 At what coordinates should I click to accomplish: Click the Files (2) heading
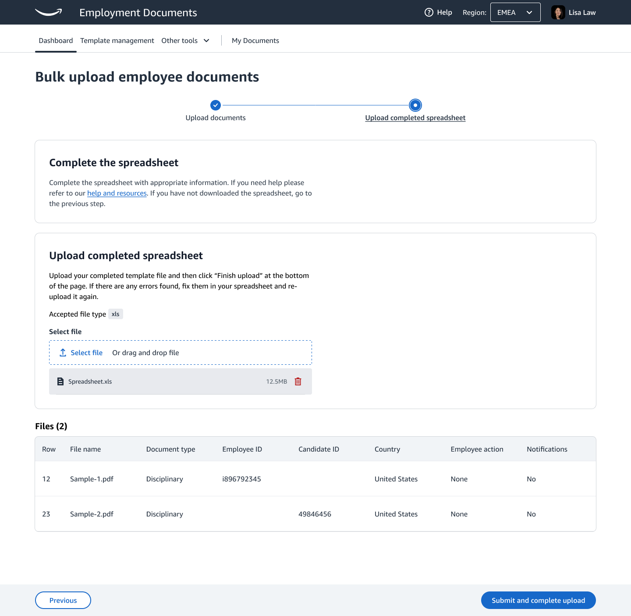pos(51,426)
